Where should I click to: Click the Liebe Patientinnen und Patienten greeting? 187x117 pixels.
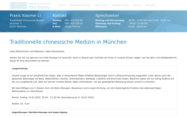pyautogui.click(x=37, y=51)
